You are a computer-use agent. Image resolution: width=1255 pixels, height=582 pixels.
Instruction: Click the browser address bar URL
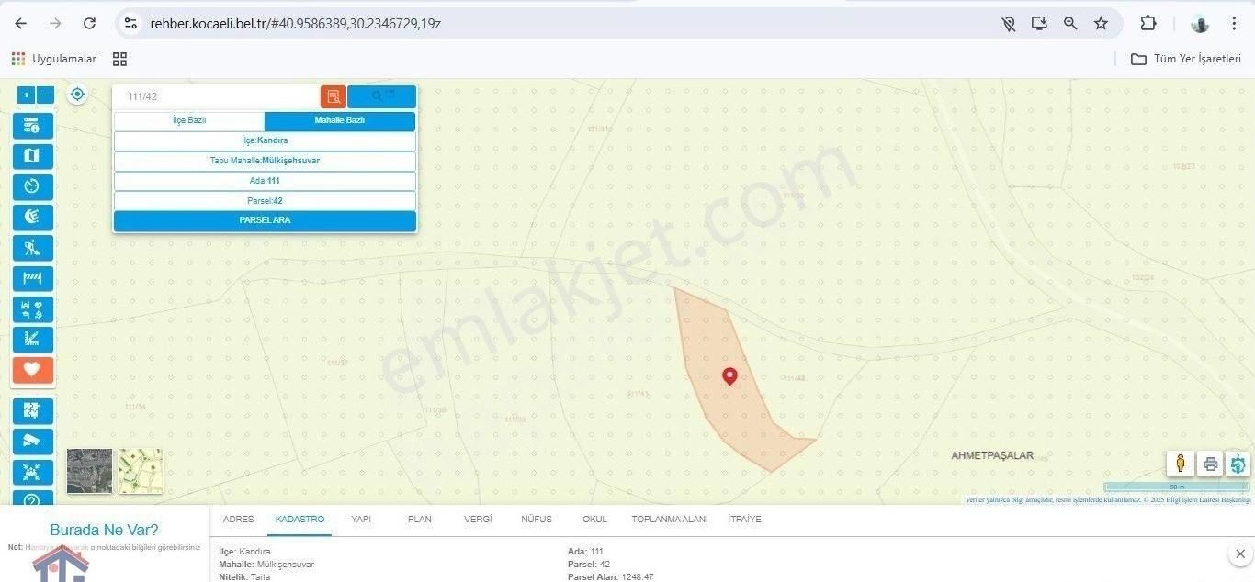click(296, 23)
